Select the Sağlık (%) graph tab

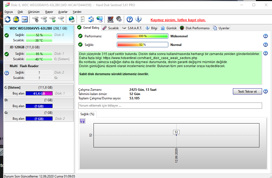click(x=87, y=114)
